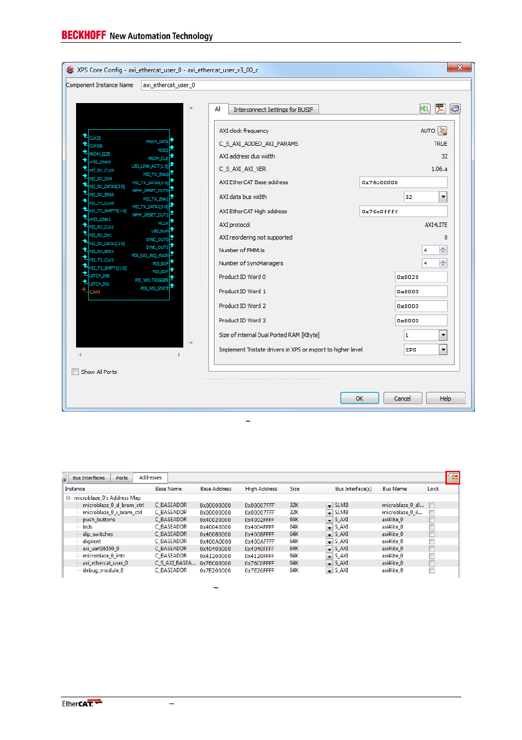Edit Product ID Word 3 field
Image resolution: width=522 pixels, height=740 pixels.
[421, 321]
